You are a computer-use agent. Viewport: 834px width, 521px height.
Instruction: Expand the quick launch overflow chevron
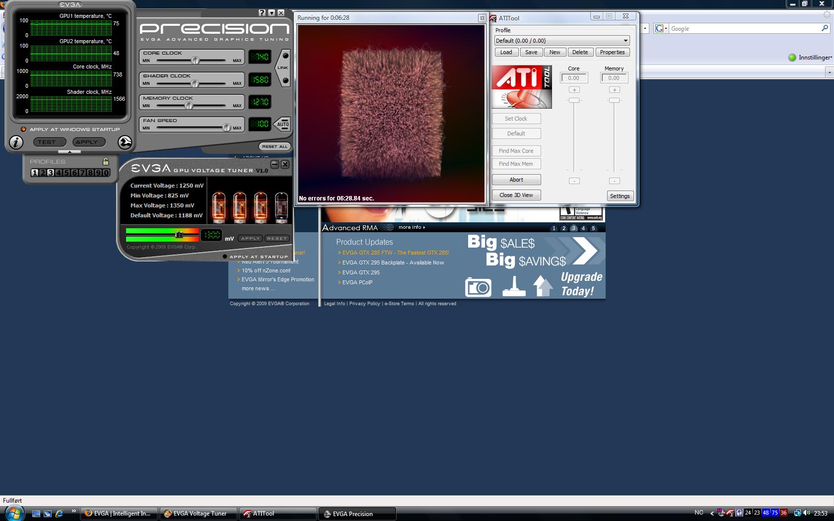click(x=73, y=511)
